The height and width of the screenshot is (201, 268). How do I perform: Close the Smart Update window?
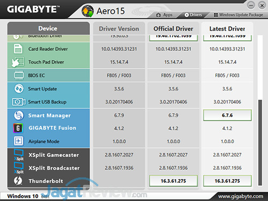262,5
